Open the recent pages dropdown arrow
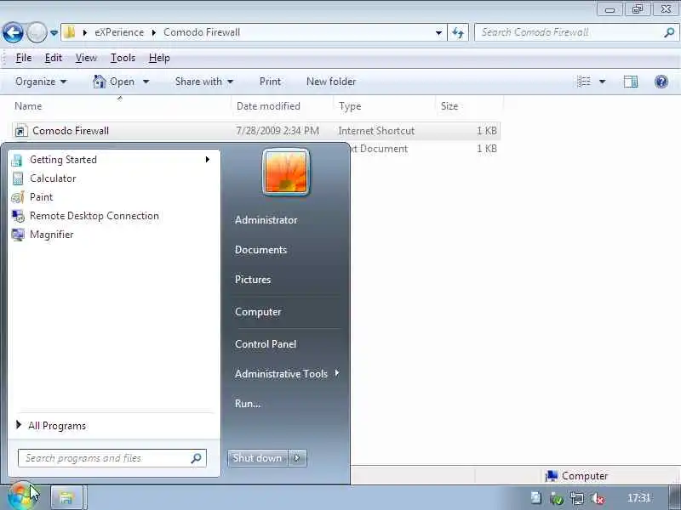This screenshot has width=681, height=510. 54,32
